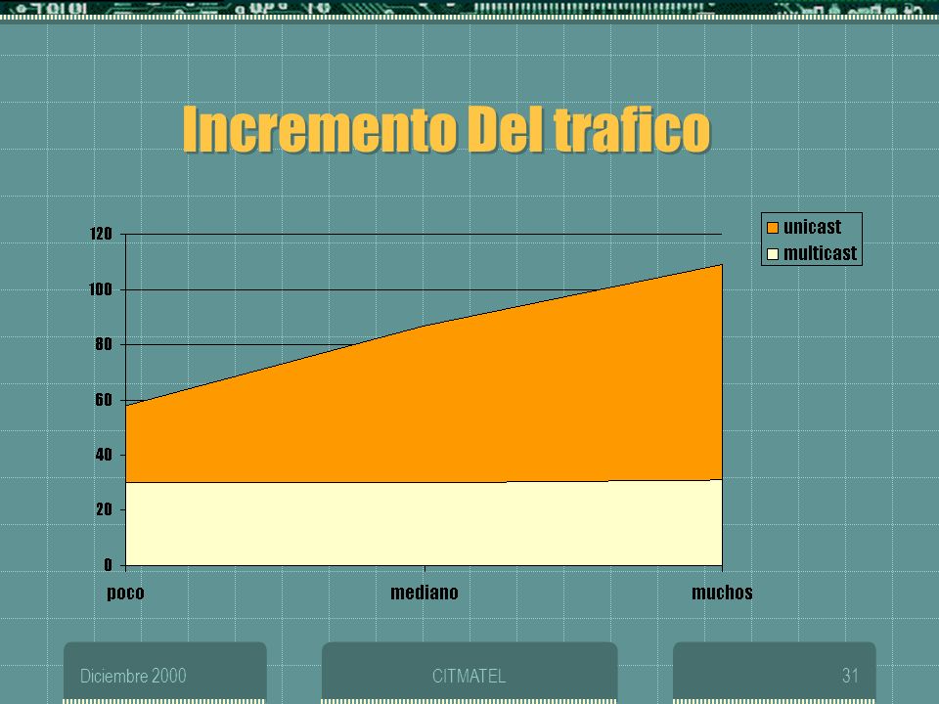The image size is (939, 704).
Task: Click the 'unicast' legend label
Action: click(x=812, y=227)
